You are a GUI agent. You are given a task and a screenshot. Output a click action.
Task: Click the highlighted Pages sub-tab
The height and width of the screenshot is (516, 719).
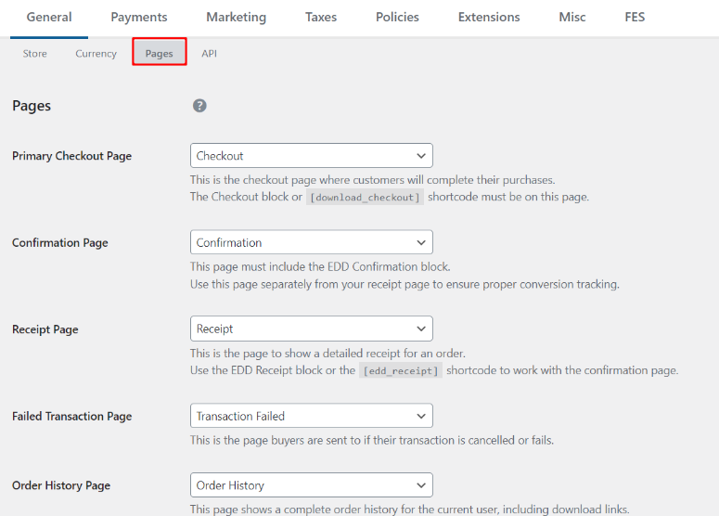tap(160, 53)
